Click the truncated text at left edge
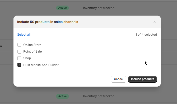The height and width of the screenshot is (104, 177). [x=1, y=46]
